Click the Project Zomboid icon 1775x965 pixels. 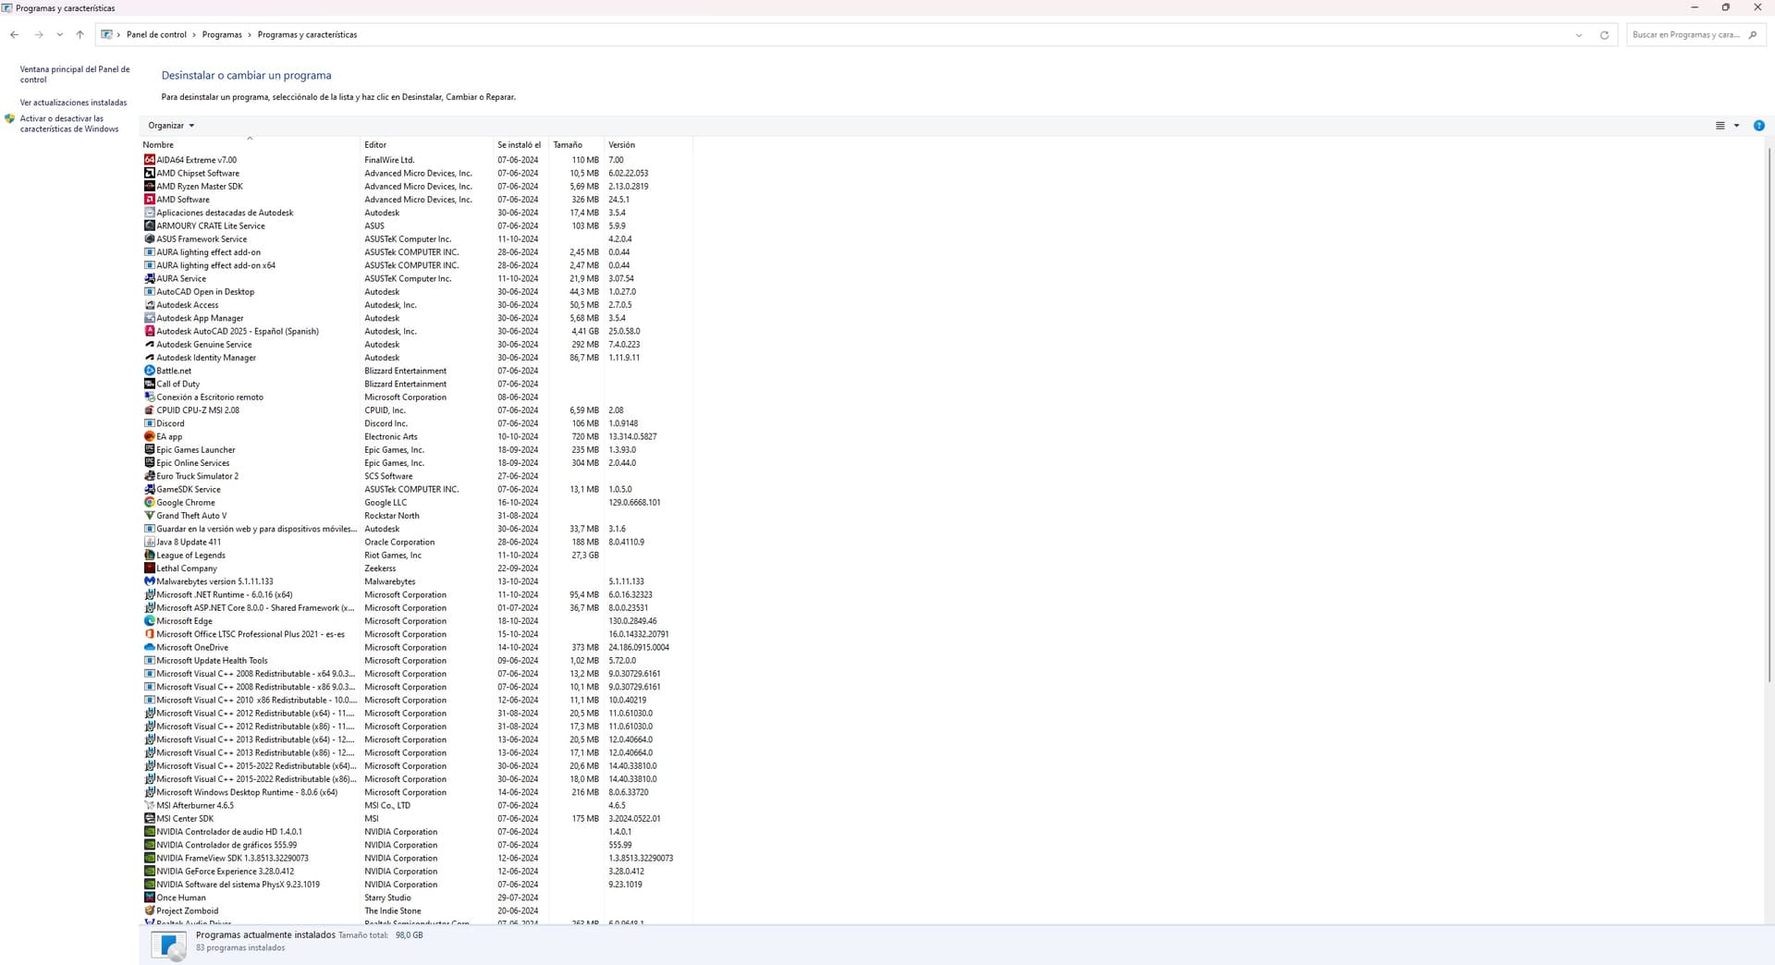pos(150,911)
